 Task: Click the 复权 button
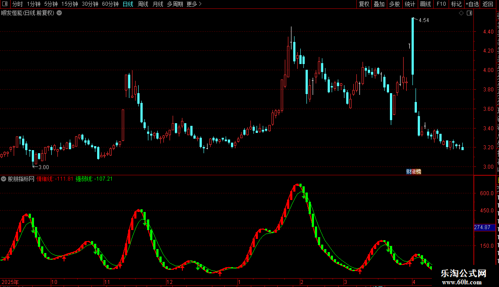click(x=364, y=4)
